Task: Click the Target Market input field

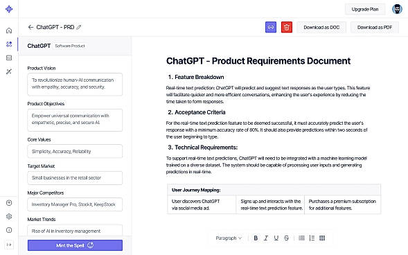Action: coord(75,177)
